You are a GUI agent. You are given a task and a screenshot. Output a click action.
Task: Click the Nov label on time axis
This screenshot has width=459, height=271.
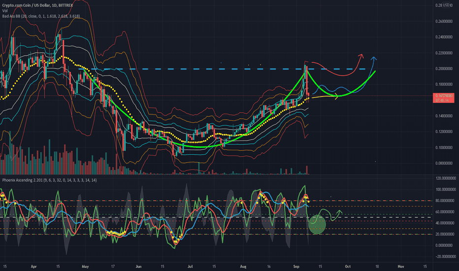401,267
